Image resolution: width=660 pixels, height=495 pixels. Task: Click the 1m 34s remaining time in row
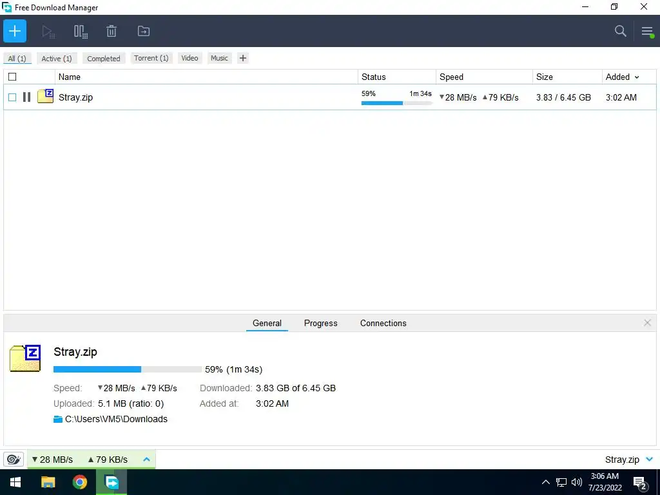(x=420, y=93)
